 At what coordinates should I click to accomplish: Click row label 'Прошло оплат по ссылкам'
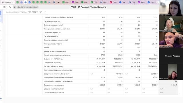[54, 93]
